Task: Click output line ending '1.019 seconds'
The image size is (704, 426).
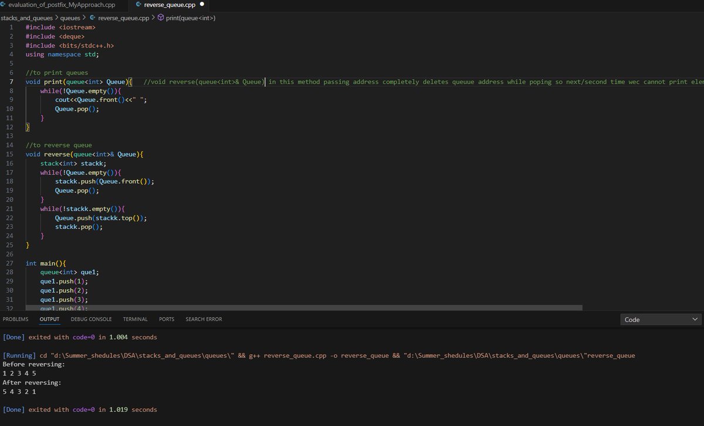Action: [80, 410]
